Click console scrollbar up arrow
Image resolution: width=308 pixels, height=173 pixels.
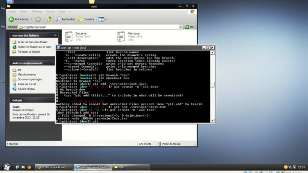[212, 53]
